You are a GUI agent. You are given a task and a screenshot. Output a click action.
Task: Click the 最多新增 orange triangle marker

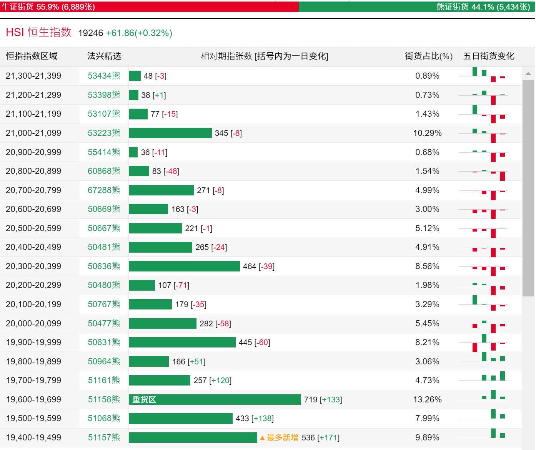(x=262, y=438)
